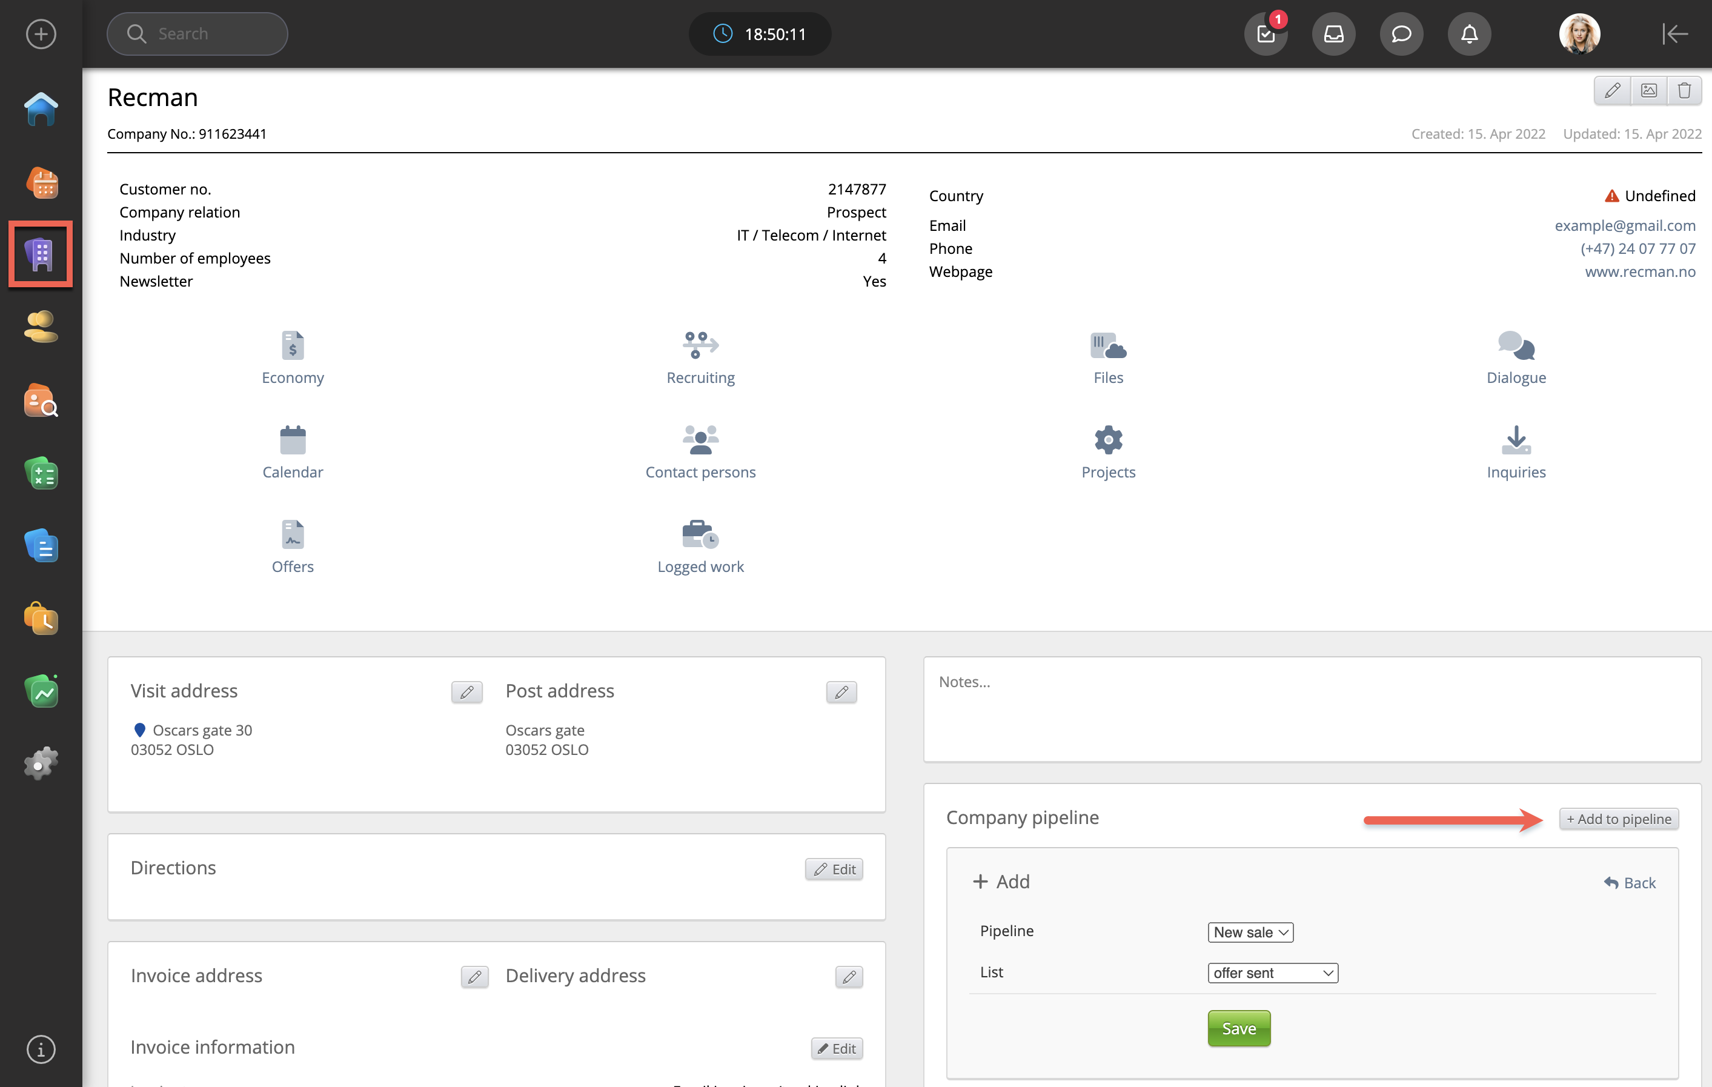The height and width of the screenshot is (1087, 1712).
Task: Collapse the sidebar with arrow icon
Action: (1674, 34)
